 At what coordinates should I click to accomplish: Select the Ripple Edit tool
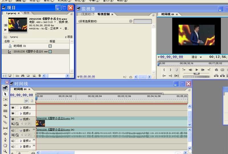(x=5, y=105)
